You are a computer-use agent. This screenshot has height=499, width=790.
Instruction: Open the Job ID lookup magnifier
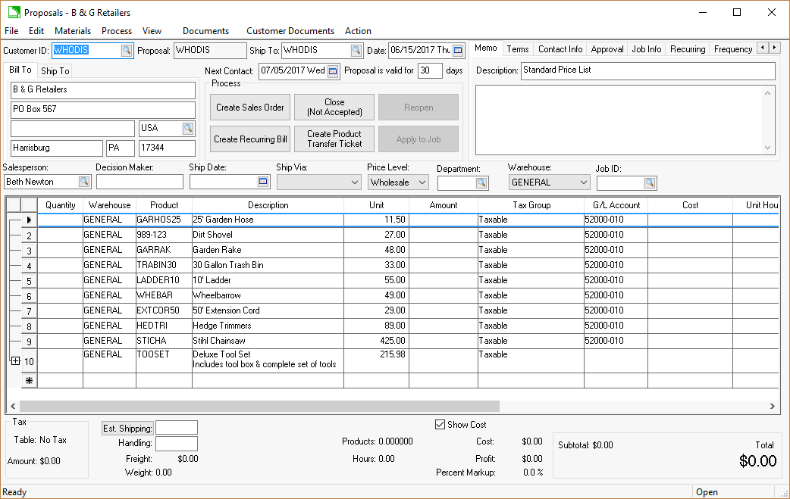tap(651, 182)
